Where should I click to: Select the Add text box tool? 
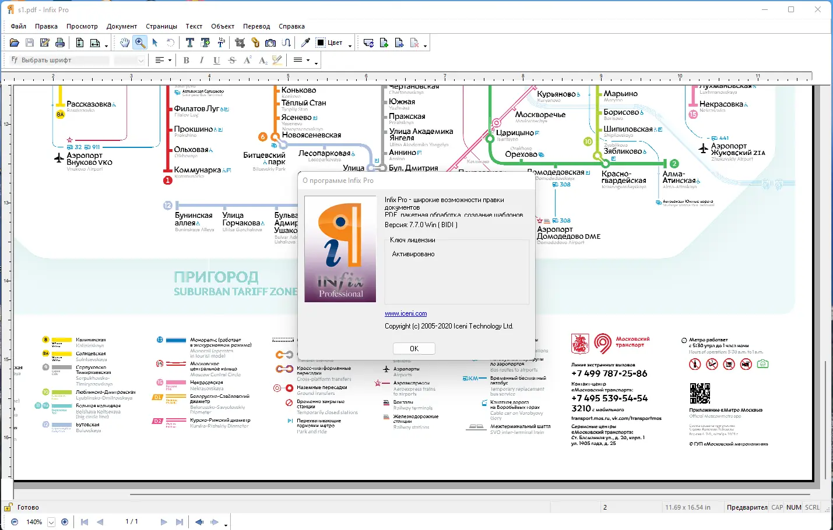click(x=205, y=43)
